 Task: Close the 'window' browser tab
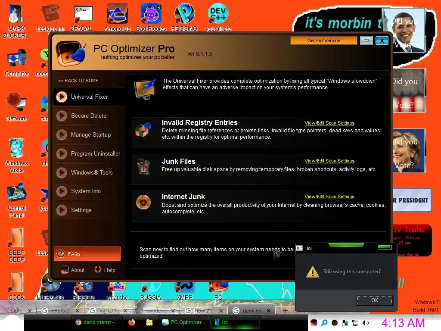[x=173, y=311]
